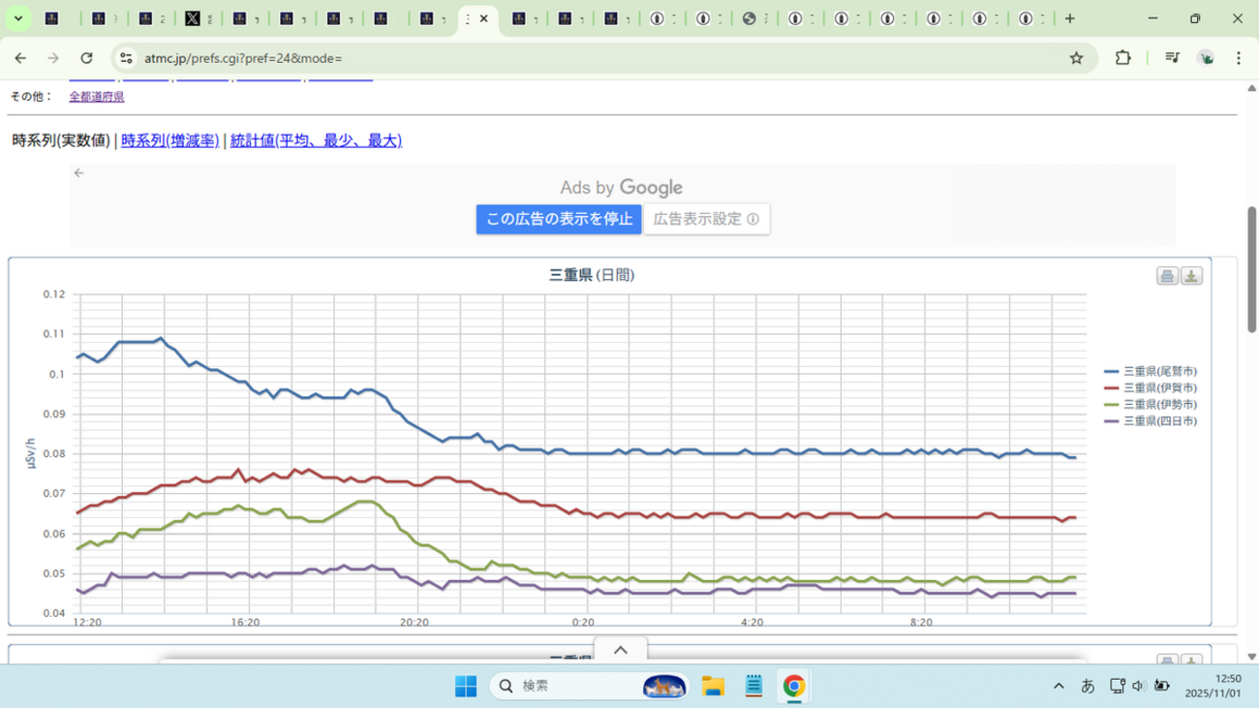Open the tab search dropdown arrow
Screen dimensions: 1259x708
[17, 18]
